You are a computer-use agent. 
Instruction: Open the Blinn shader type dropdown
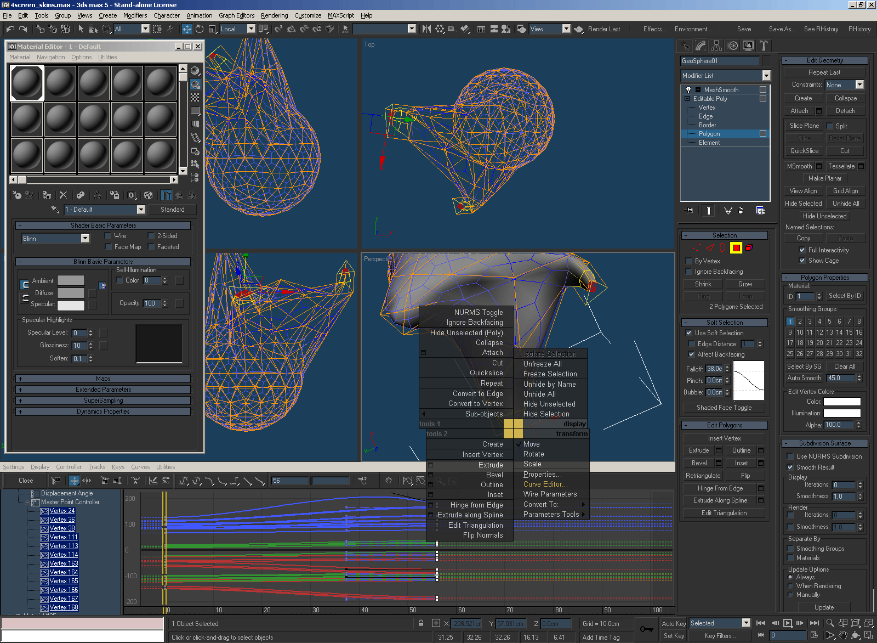coord(55,238)
